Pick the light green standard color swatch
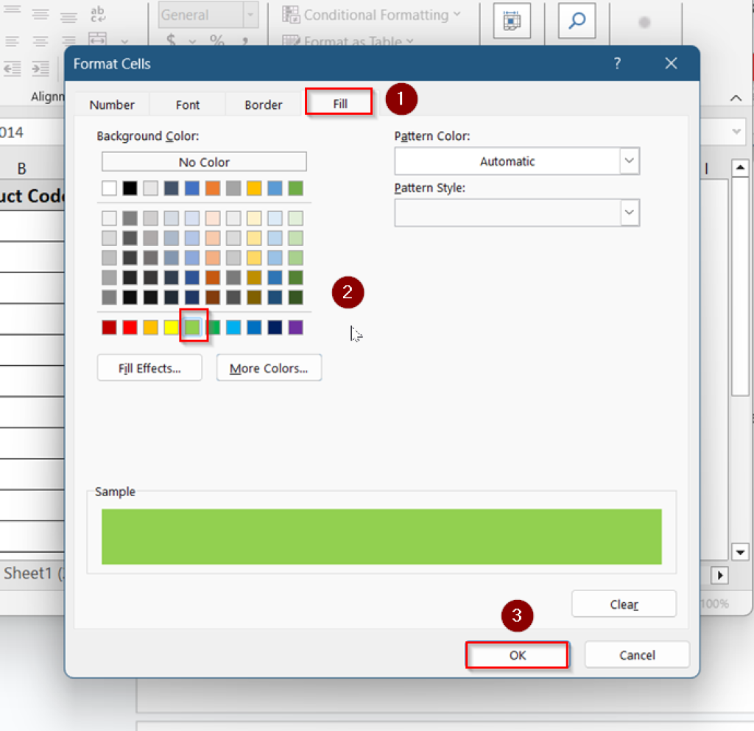The width and height of the screenshot is (754, 731). (192, 328)
